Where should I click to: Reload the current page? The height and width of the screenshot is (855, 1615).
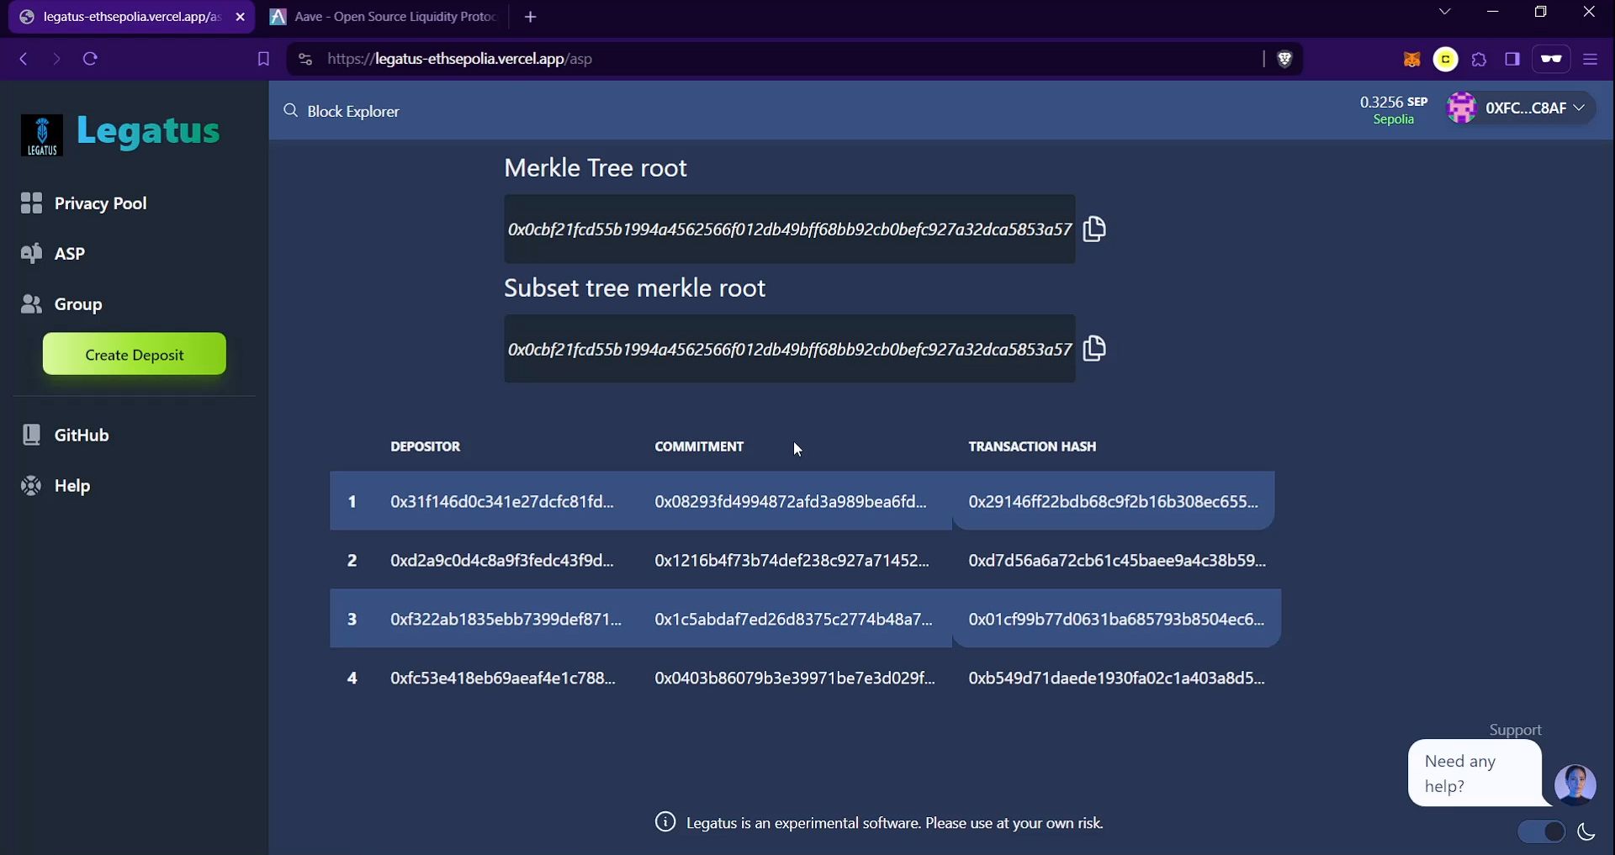(90, 59)
